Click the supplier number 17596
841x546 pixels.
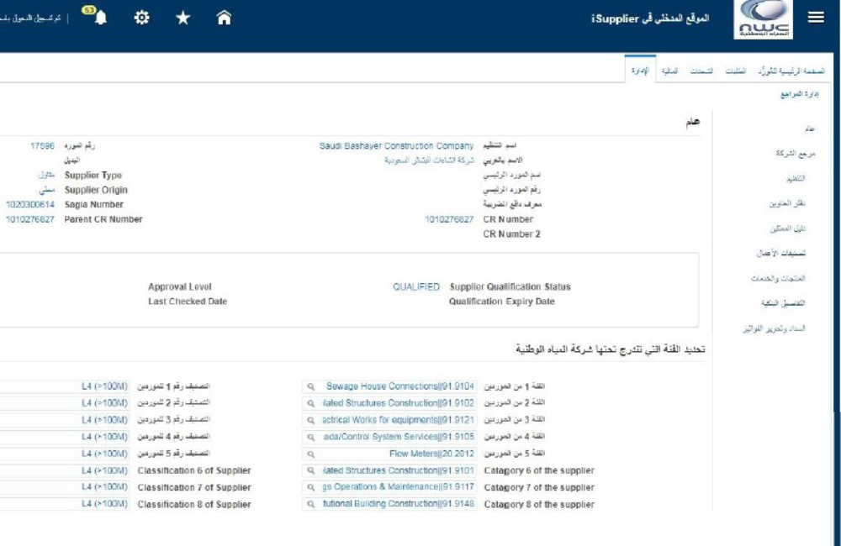pyautogui.click(x=42, y=146)
